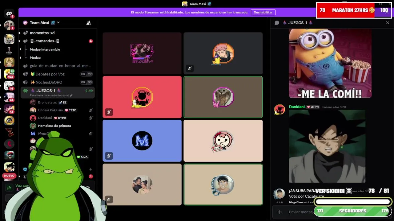Open the Mudae thread

[x=35, y=58]
